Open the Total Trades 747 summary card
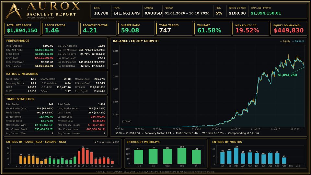Viewport: 311px width, 175px height. pyautogui.click(x=175, y=28)
